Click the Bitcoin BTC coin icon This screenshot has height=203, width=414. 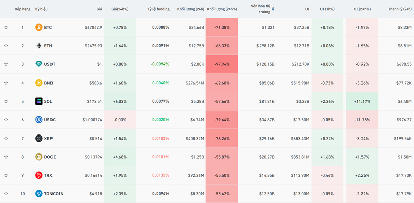point(39,27)
